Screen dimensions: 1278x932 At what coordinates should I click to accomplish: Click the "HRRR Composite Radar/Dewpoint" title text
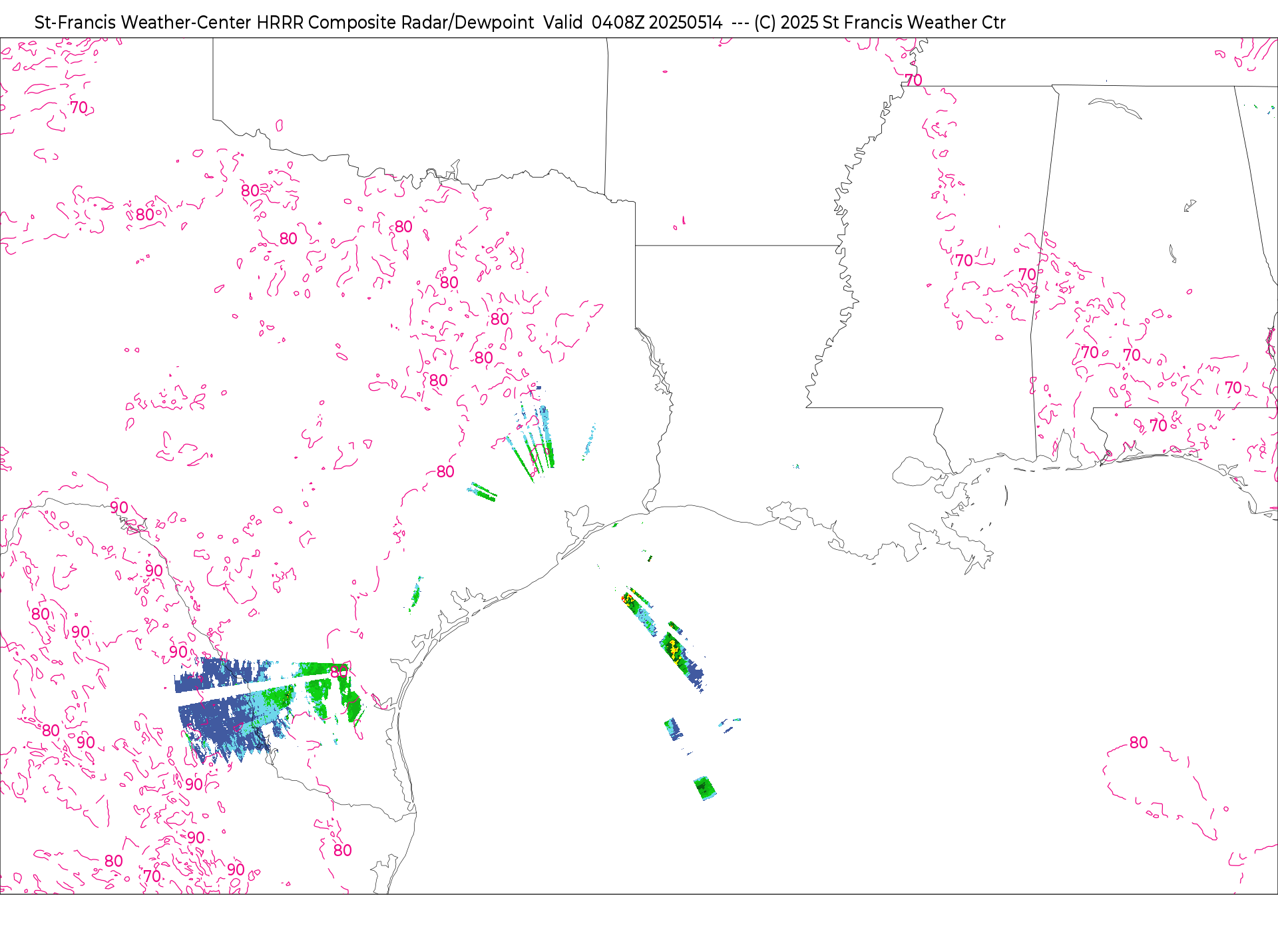pyautogui.click(x=395, y=23)
